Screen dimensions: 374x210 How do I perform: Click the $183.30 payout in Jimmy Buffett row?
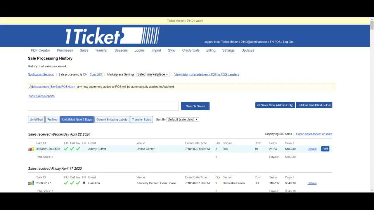click(290, 149)
